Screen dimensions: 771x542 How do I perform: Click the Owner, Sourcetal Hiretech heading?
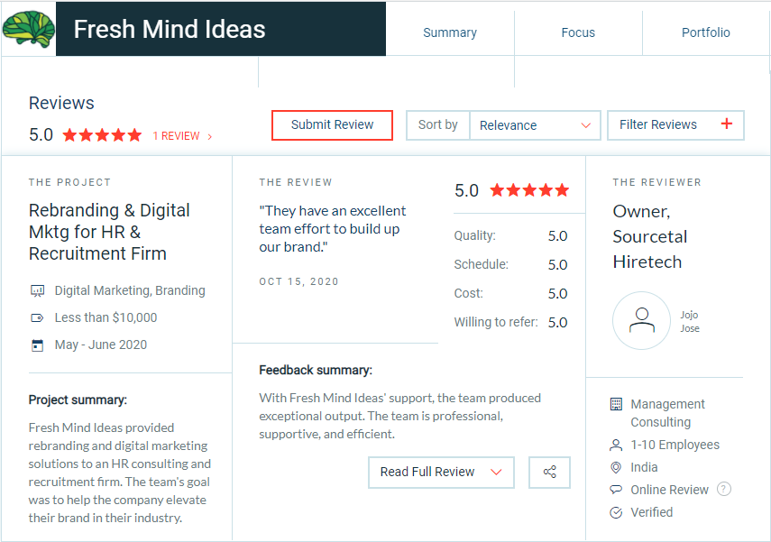coord(649,236)
